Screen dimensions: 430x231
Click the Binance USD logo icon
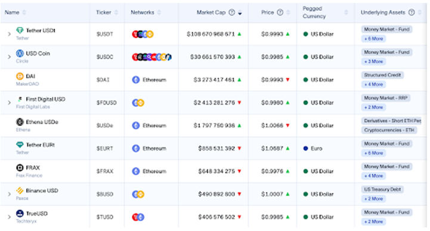pos(20,190)
